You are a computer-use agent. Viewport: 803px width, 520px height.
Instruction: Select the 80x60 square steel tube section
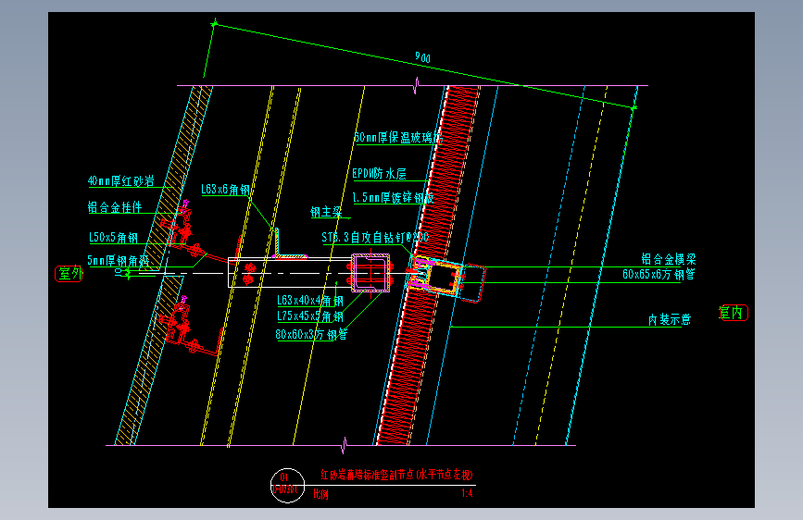[370, 273]
